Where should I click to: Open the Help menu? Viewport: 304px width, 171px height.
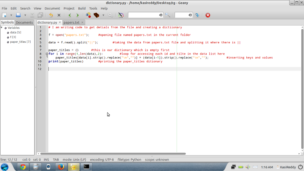(104, 8)
